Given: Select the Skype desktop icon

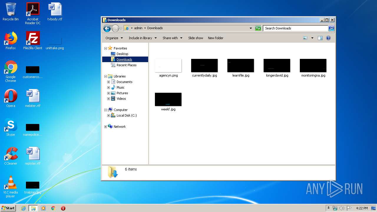Looking at the screenshot, I should pyautogui.click(x=11, y=127).
